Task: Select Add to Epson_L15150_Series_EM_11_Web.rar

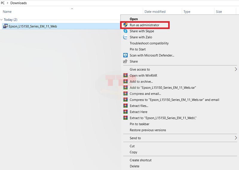Action: coord(163,88)
